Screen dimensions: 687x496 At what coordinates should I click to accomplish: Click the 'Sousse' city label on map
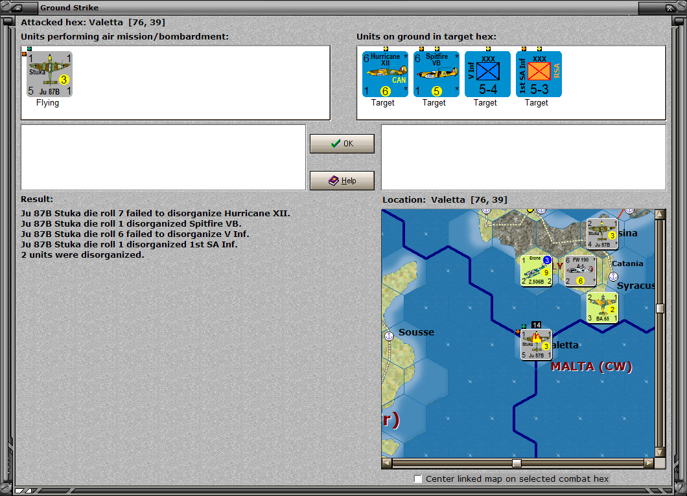pos(416,332)
